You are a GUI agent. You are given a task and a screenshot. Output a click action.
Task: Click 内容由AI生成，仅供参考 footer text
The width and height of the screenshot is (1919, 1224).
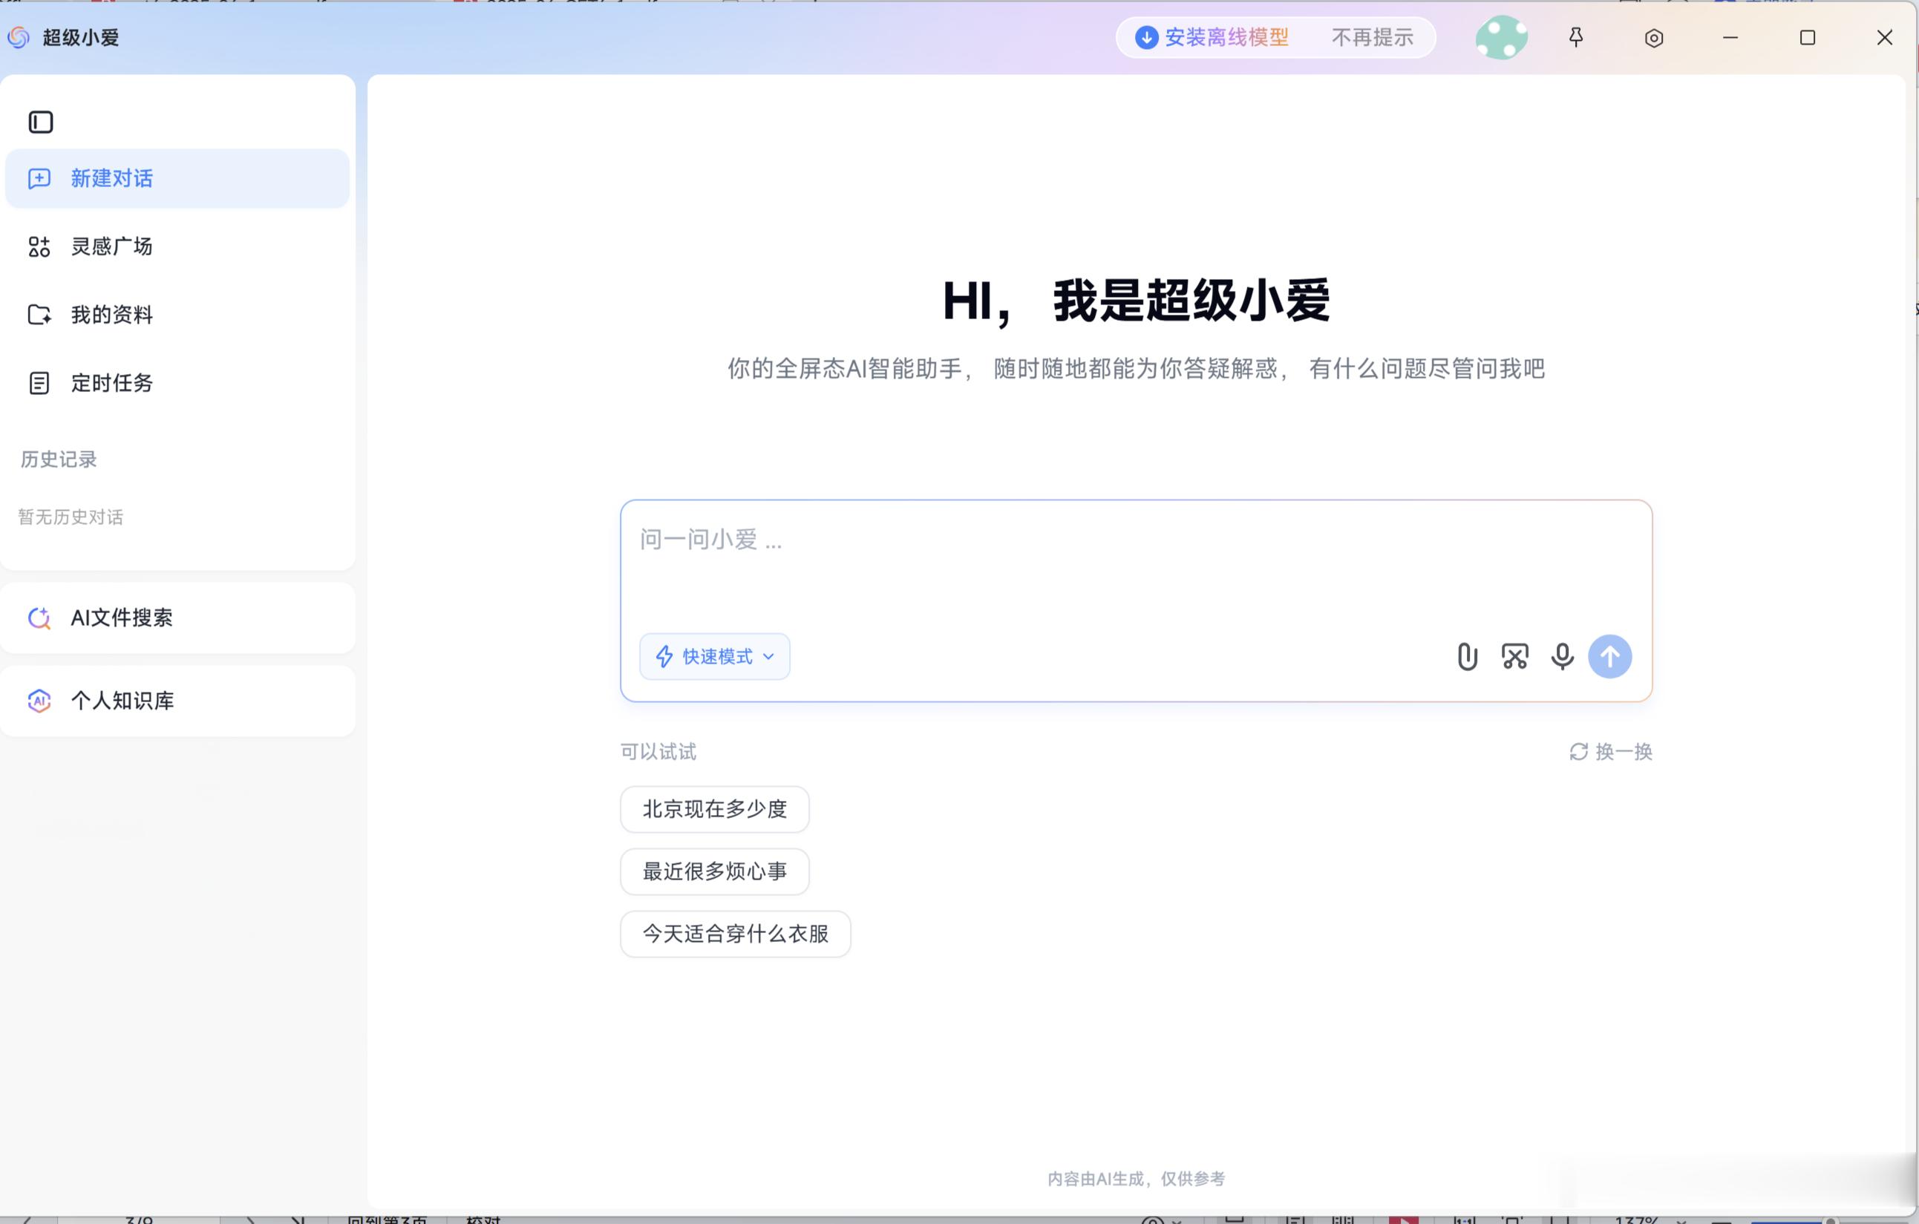(x=1136, y=1179)
